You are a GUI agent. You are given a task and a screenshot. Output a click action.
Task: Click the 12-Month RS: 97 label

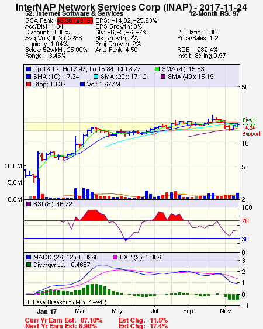point(214,13)
